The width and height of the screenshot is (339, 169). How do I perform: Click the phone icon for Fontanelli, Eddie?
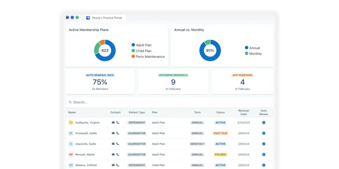118,133
